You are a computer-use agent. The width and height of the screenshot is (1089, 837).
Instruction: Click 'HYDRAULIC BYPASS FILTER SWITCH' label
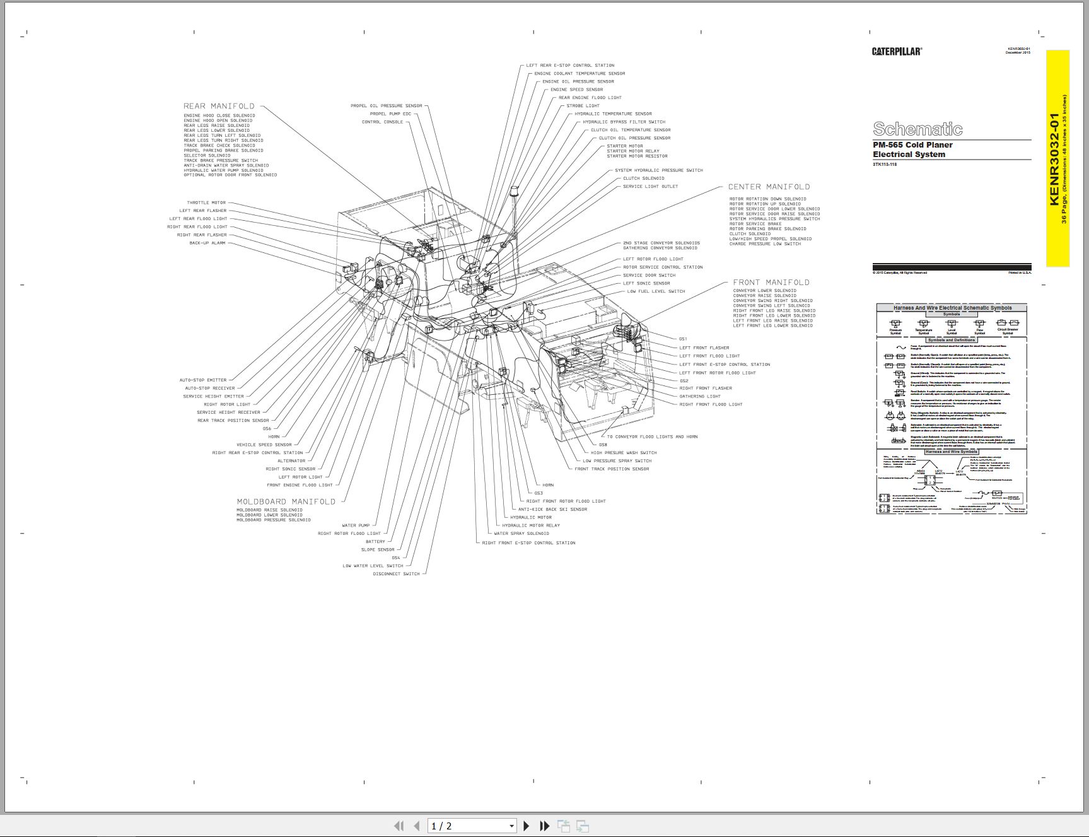pyautogui.click(x=624, y=122)
